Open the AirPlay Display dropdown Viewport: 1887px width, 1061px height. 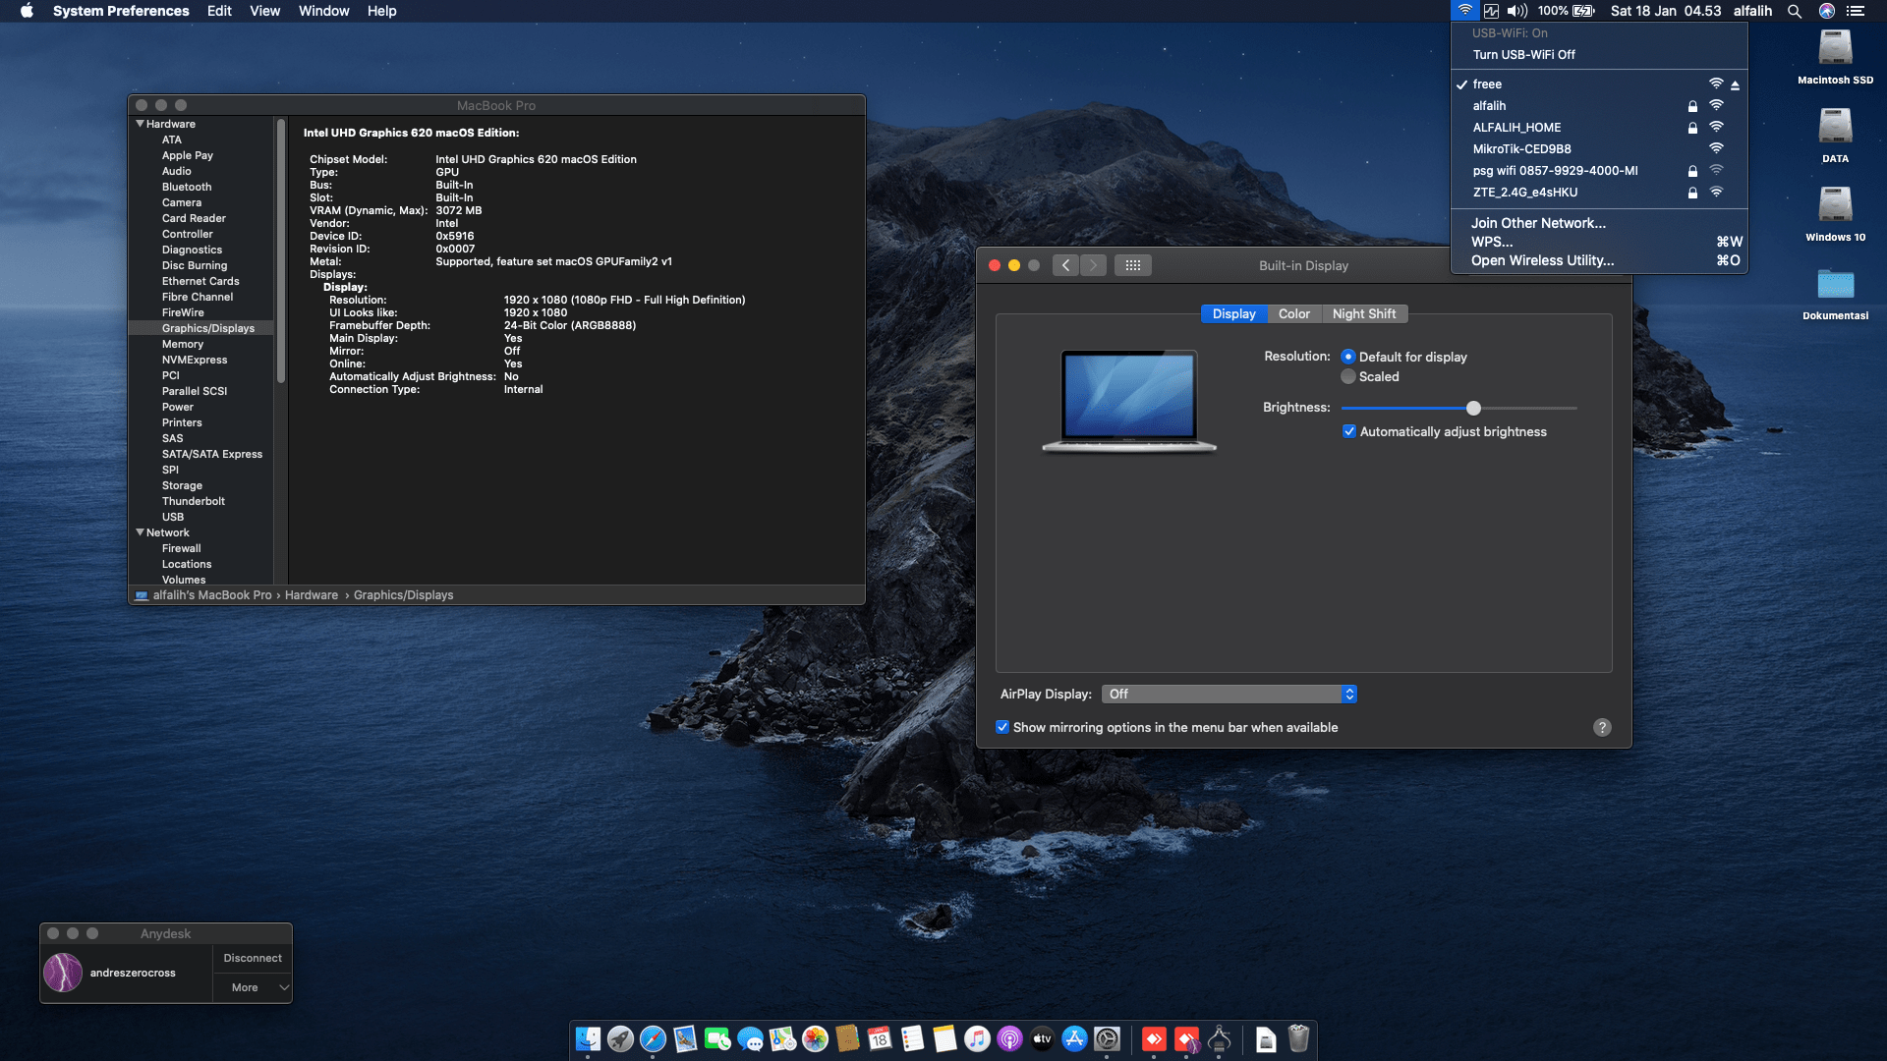pos(1229,695)
